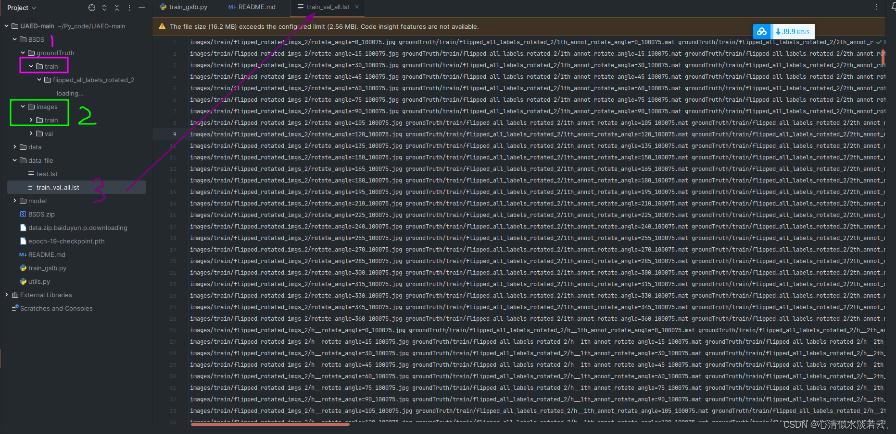
Task: Click the text file icon beside test.lst
Action: point(31,174)
